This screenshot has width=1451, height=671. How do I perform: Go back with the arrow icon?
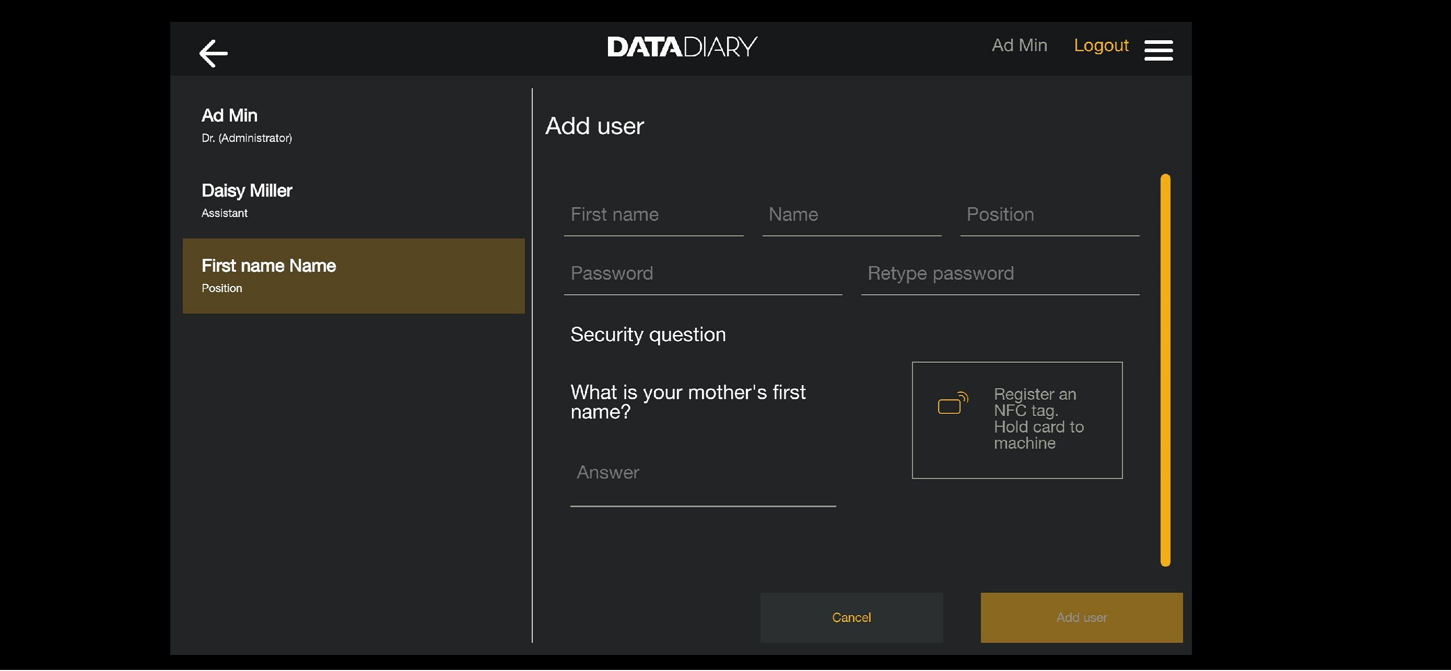214,53
